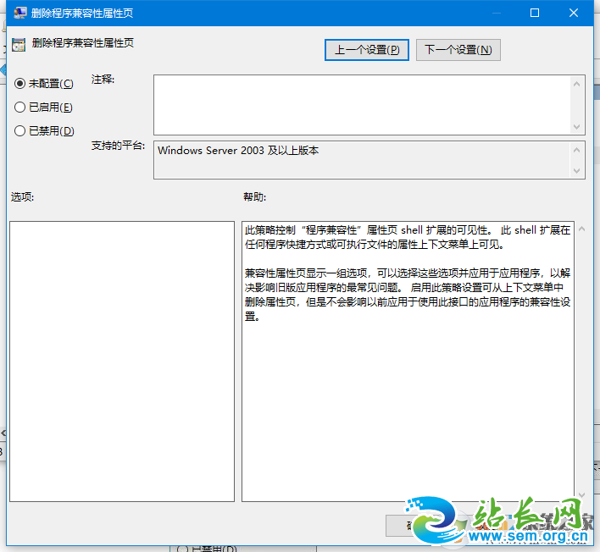Maximize the policy settings dialog
The height and width of the screenshot is (552, 600).
pos(535,13)
